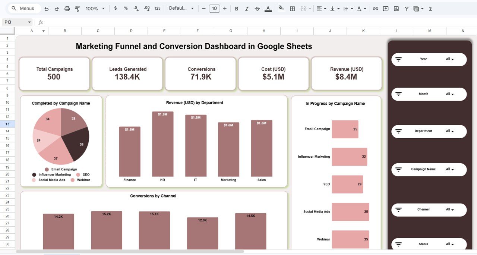Toggle bold formatting
The height and width of the screenshot is (255, 477).
click(x=236, y=8)
